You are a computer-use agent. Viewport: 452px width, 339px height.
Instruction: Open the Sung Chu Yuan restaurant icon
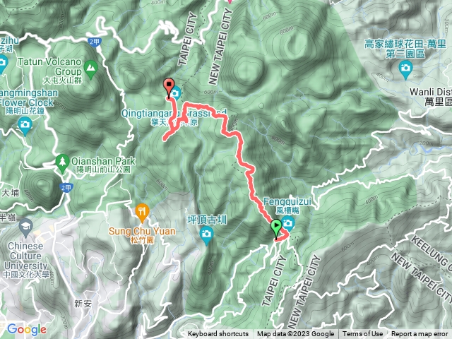(x=142, y=213)
